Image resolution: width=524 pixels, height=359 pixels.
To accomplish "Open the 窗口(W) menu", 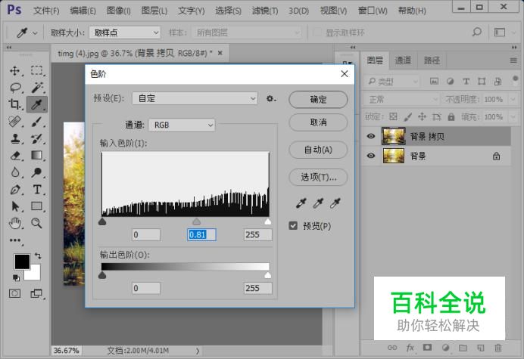I will [x=373, y=11].
